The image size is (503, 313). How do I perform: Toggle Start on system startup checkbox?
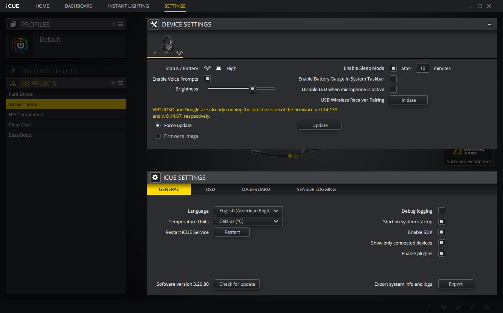pos(442,221)
